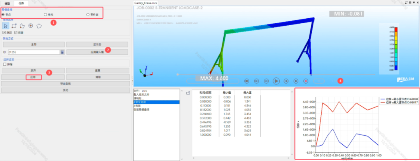Enable the 排除 checkbox

[x=4, y=64]
